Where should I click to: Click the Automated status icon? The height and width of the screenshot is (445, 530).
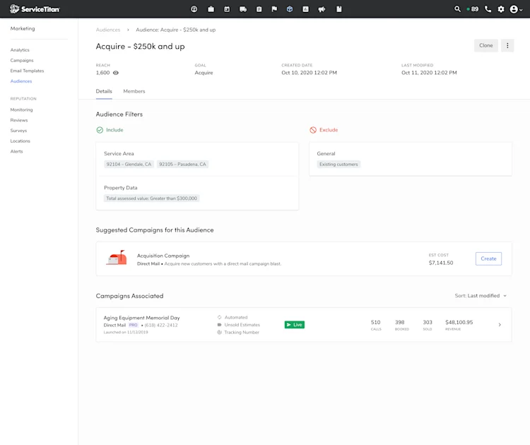[219, 317]
